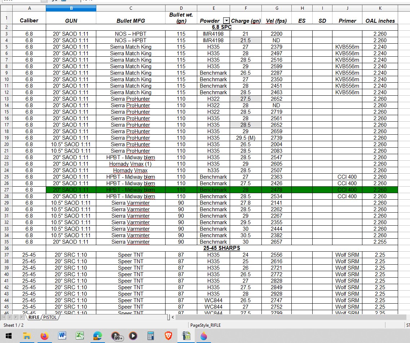Open the Calculator from the taskbar
Image resolution: width=410 pixels, height=343 pixels.
(150, 336)
